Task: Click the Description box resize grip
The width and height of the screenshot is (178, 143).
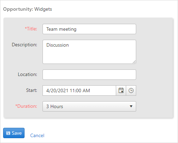Action: 134,62
